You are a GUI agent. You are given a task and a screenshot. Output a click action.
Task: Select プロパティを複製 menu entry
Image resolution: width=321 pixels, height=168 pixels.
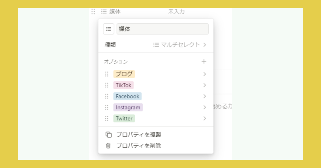point(138,135)
